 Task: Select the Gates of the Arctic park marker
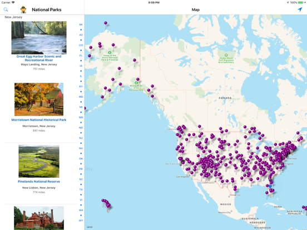point(110,52)
